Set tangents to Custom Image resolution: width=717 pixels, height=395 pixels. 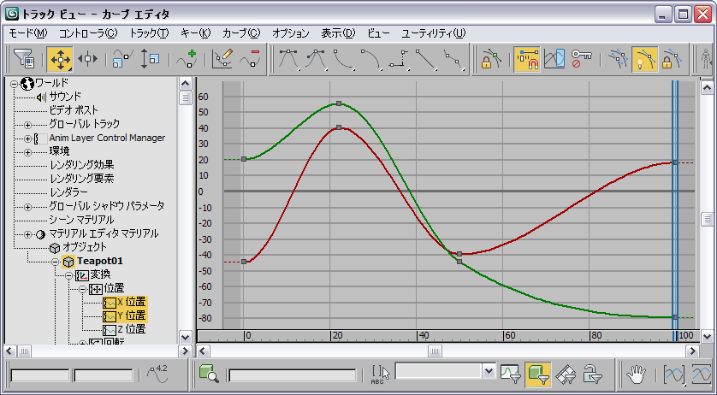[317, 60]
